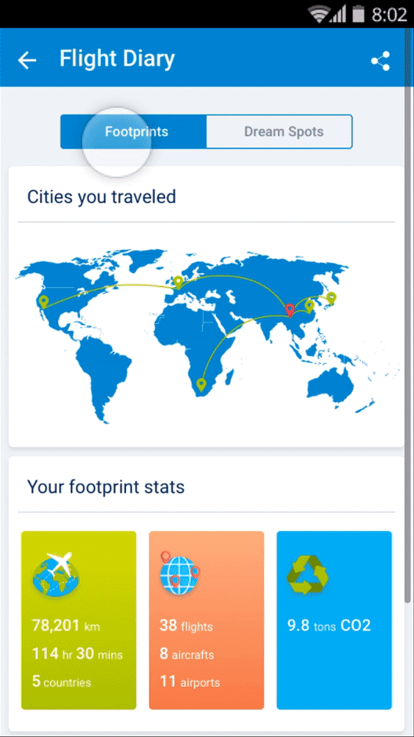The width and height of the screenshot is (414, 737).
Task: Tap the battery status bar icon
Action: [x=358, y=14]
